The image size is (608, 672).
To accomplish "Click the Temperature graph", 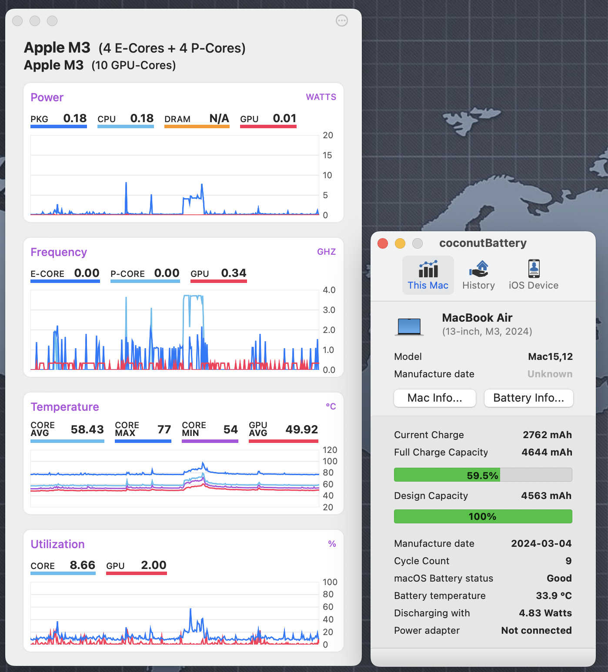I will tap(175, 479).
